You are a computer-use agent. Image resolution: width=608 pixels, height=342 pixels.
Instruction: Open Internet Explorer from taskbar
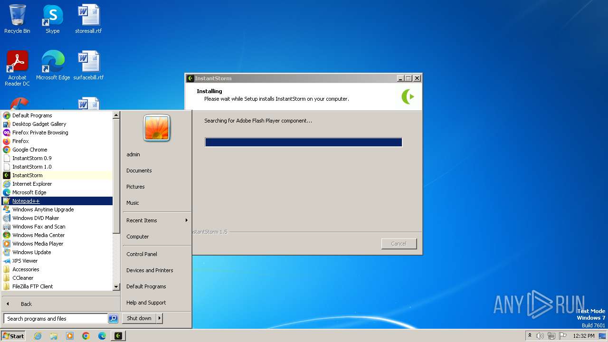pyautogui.click(x=38, y=336)
